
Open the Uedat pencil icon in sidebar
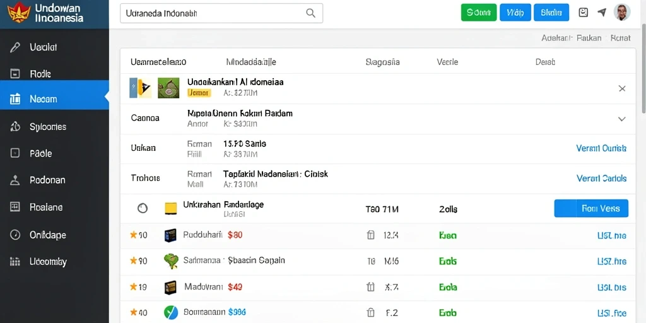click(15, 47)
